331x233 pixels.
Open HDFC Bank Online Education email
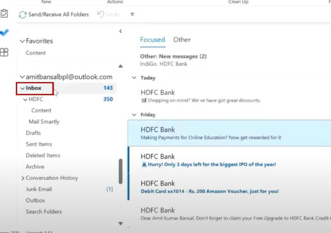[x=229, y=133]
